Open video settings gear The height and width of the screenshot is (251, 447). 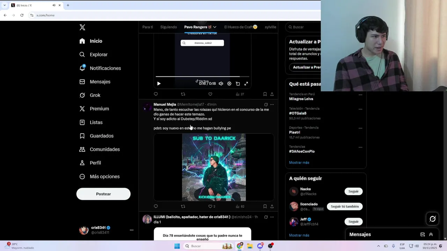[229, 84]
